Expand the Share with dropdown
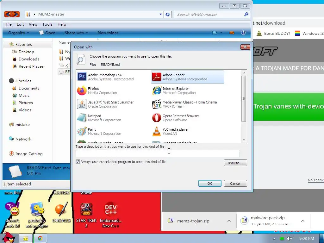 76,33
